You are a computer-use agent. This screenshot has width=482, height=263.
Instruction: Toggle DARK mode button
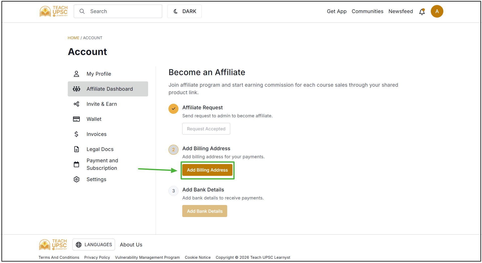pos(184,11)
